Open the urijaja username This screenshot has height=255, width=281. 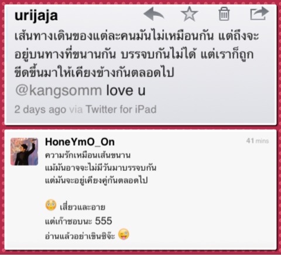click(x=36, y=16)
